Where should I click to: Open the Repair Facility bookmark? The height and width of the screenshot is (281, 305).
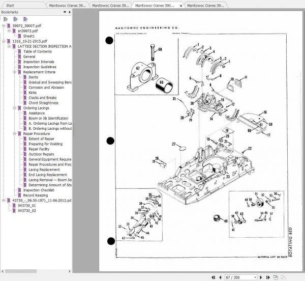39,149
